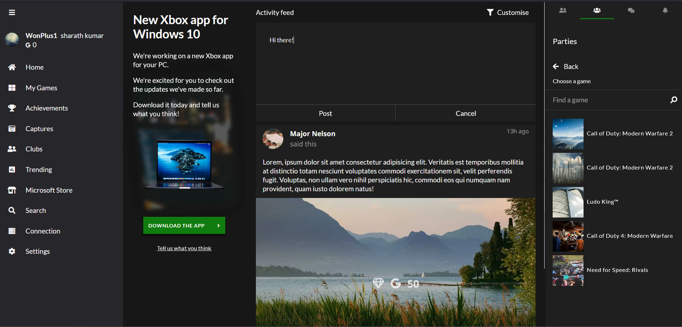Open Microsoft Store menu item
This screenshot has width=682, height=327.
click(x=49, y=190)
